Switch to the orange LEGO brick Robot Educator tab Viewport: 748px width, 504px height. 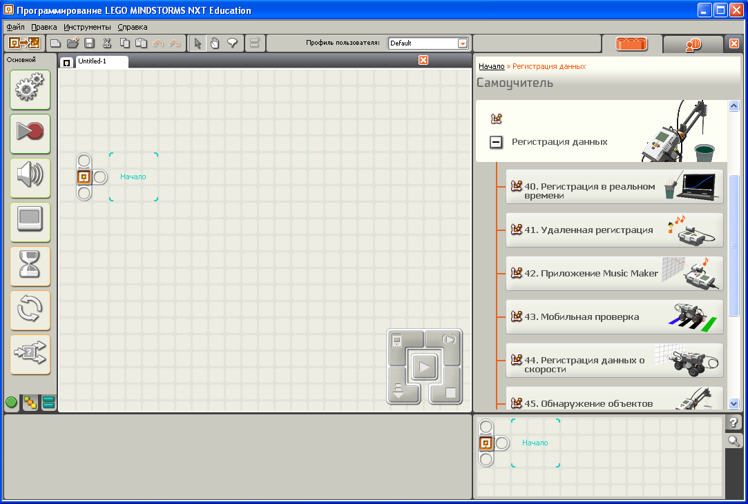(x=631, y=44)
